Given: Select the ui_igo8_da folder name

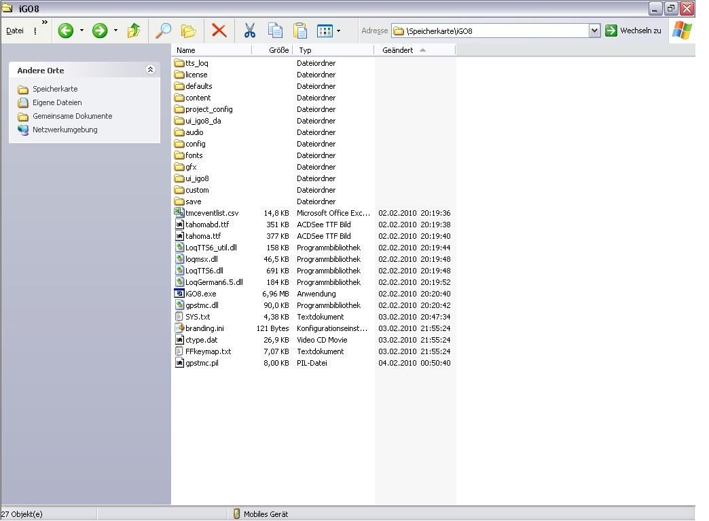Looking at the screenshot, I should [x=203, y=121].
